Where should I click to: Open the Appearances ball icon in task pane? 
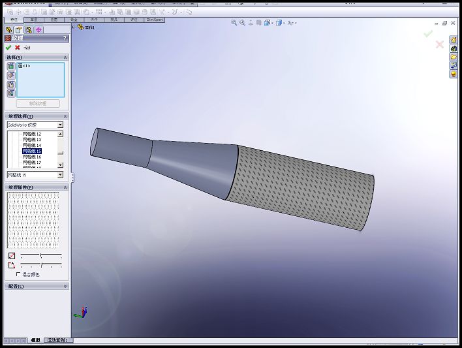click(453, 74)
